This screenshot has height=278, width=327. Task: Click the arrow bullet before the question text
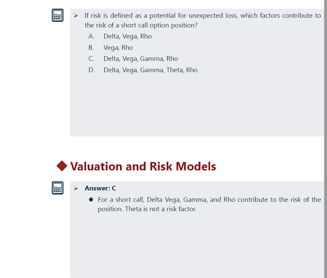(76, 15)
